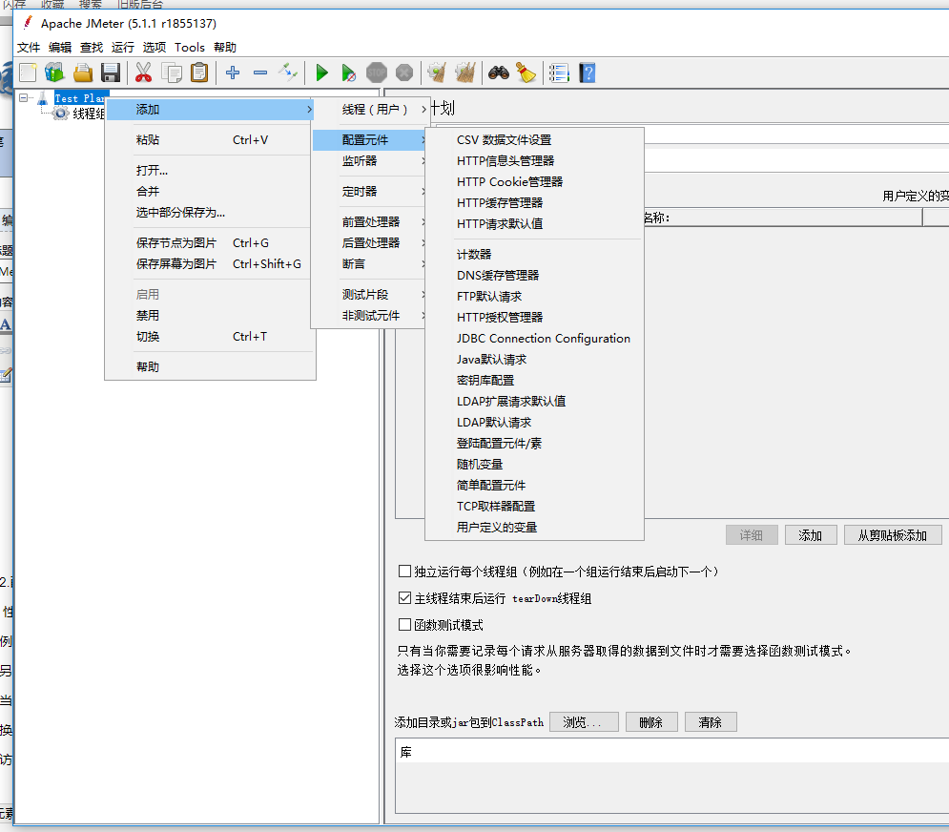Click the thread group gear tree icon
Screen dimensions: 949x832
[60, 114]
